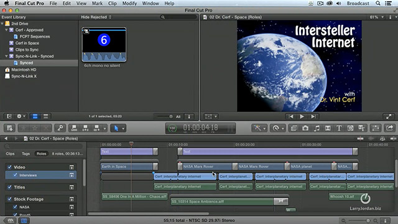Uncheck the Stock Footage role checkbox

point(10,199)
